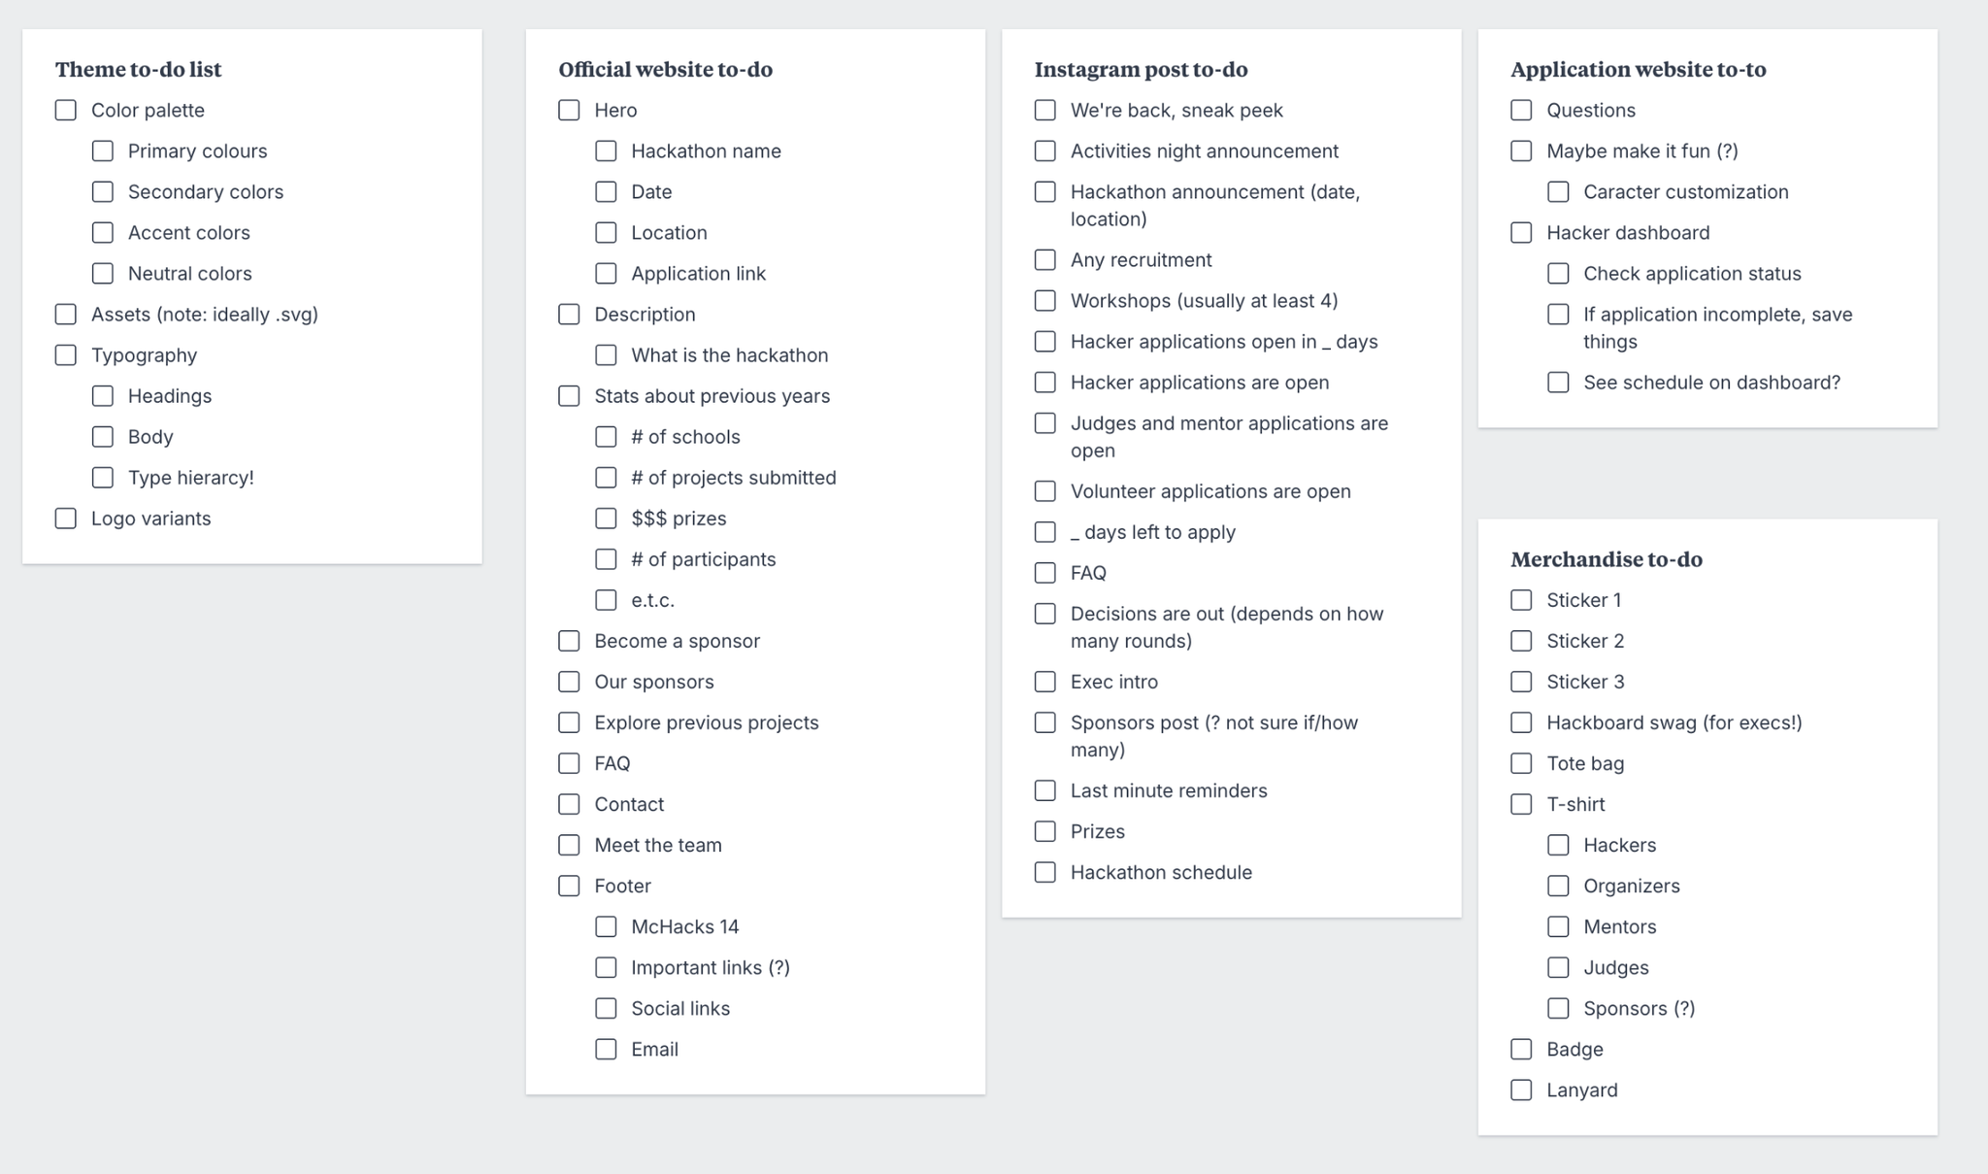The image size is (1988, 1174).
Task: Mark Any recruitment as done
Action: pos(1045,260)
